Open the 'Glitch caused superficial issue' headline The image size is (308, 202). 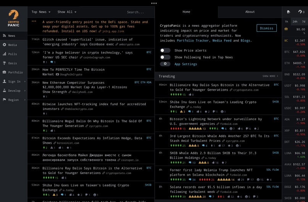[x=87, y=42]
